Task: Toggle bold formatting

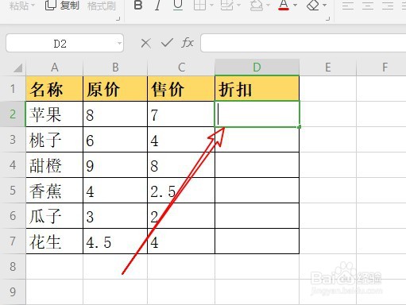Action: 138,5
